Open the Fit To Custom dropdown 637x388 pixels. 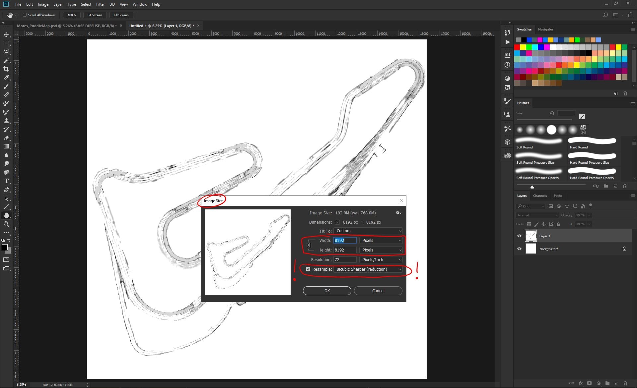pos(368,231)
